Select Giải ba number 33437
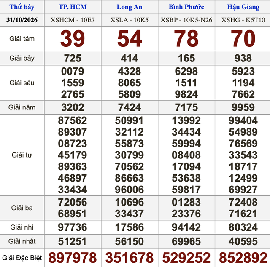Viewport: 270px width, 267px height. (x=130, y=214)
